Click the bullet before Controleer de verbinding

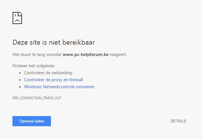20,73
